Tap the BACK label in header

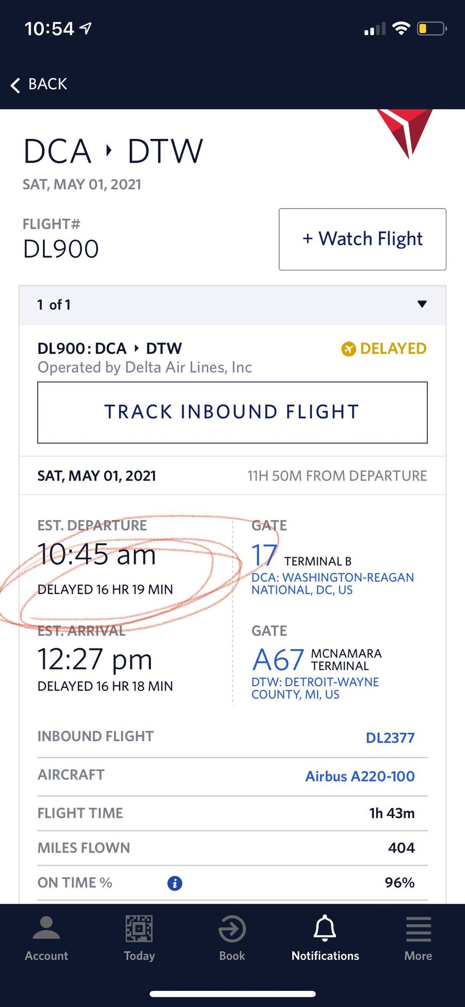point(48,84)
